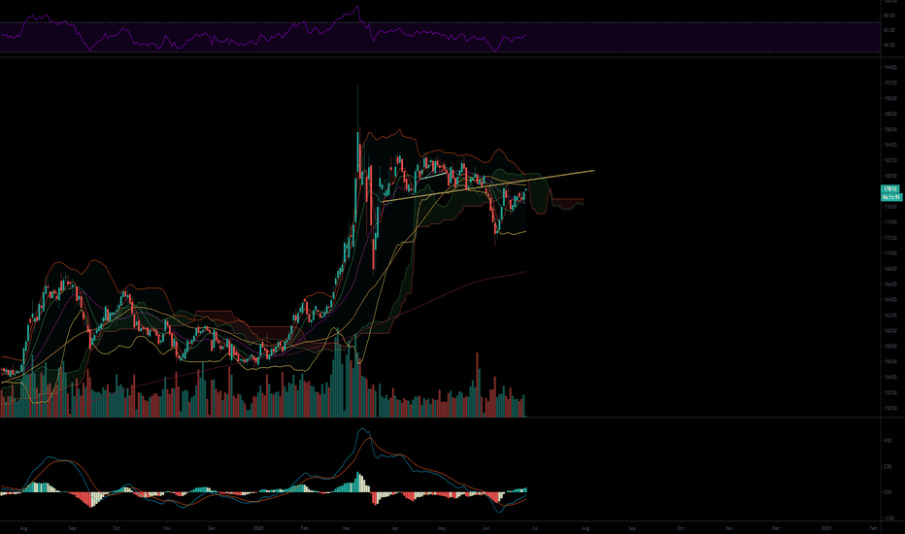Click the "15200" price axis label
The image size is (905, 534).
click(x=890, y=392)
